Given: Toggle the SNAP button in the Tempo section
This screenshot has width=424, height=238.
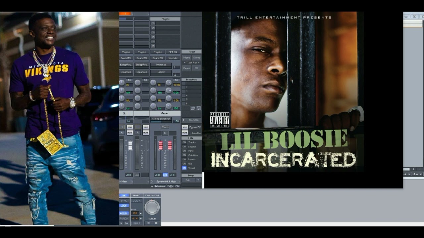Looking at the screenshot, I should coord(136,223).
